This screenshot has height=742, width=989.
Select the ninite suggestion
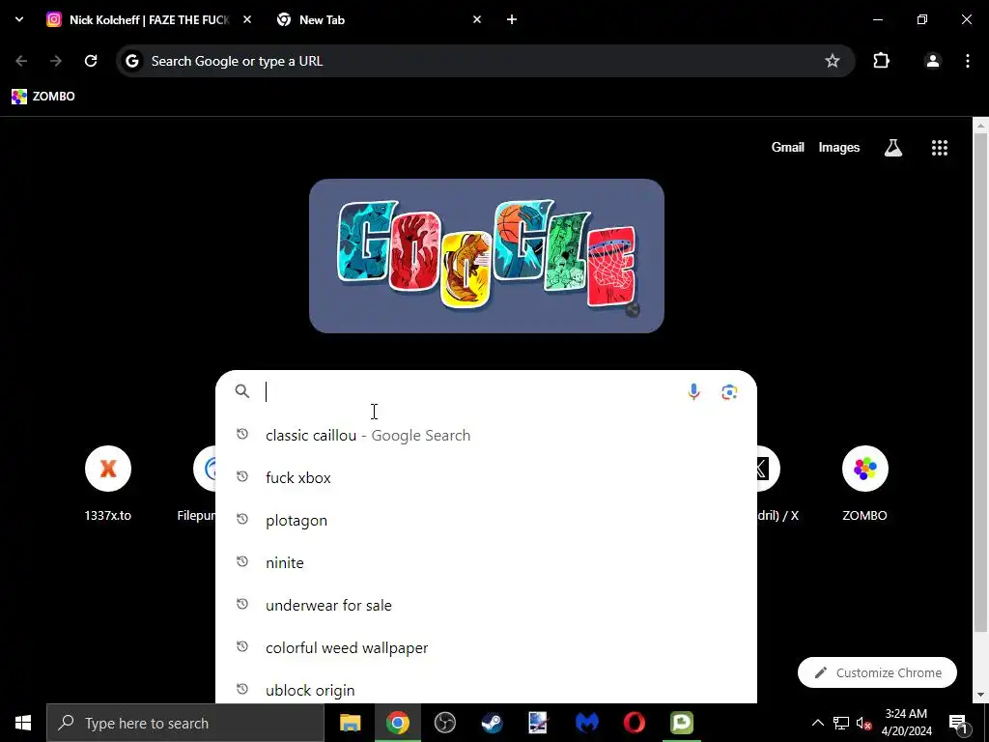[486, 563]
